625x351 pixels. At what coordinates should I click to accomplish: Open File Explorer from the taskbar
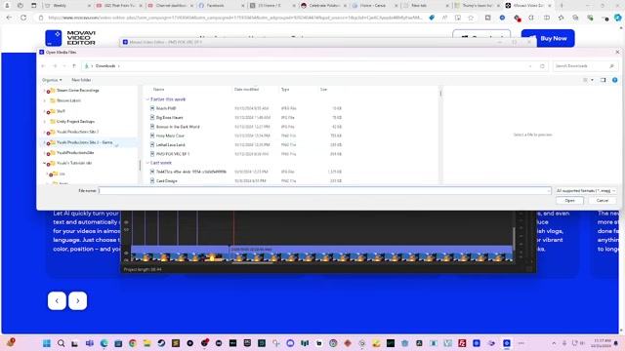point(147,343)
